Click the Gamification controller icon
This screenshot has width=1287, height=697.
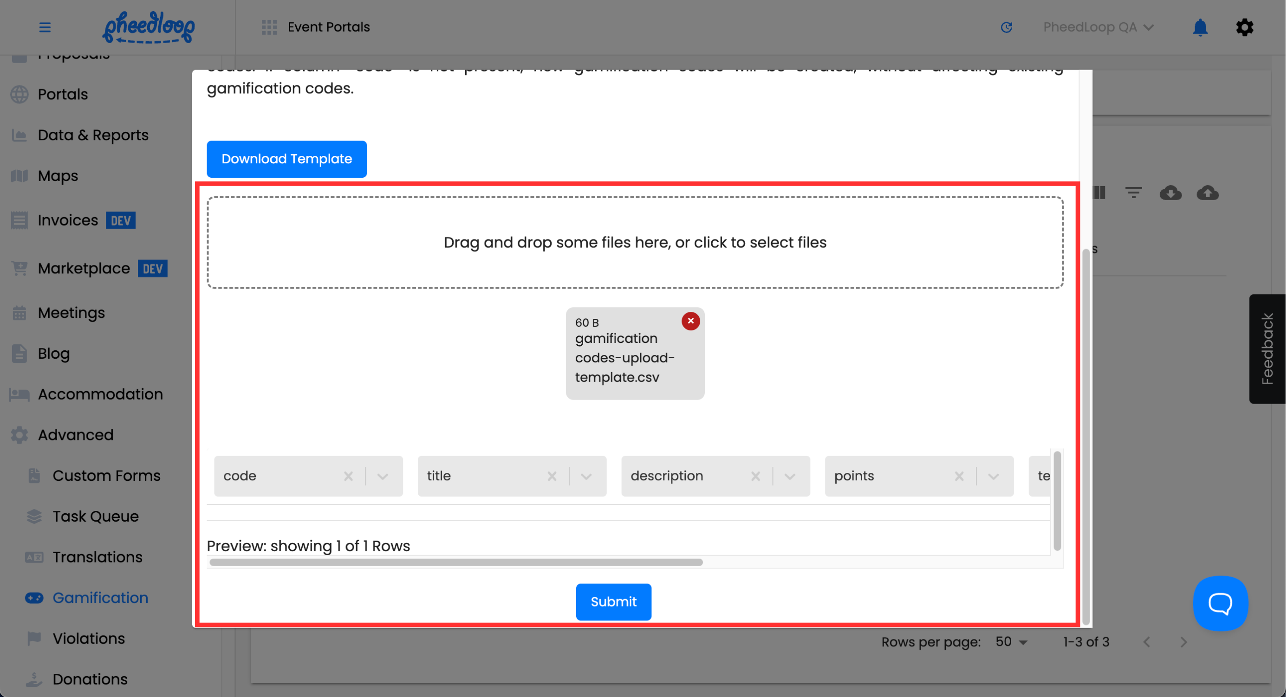34,598
